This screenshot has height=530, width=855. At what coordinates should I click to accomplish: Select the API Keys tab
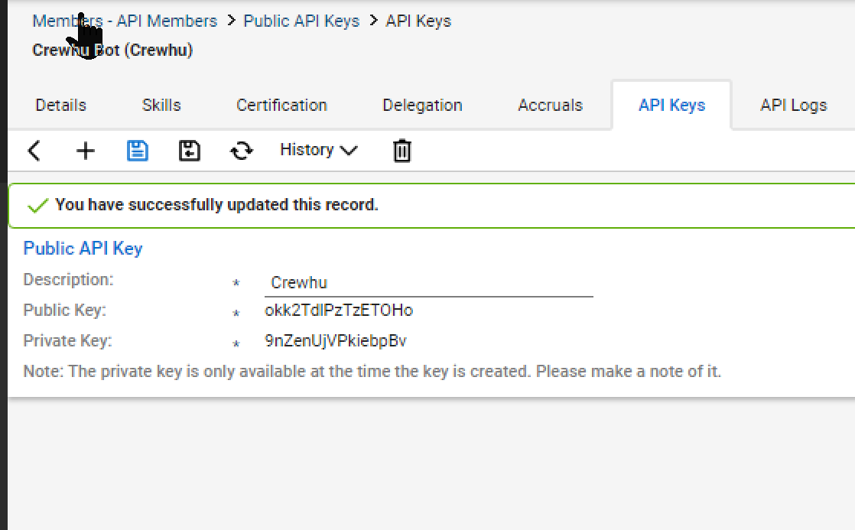point(671,105)
